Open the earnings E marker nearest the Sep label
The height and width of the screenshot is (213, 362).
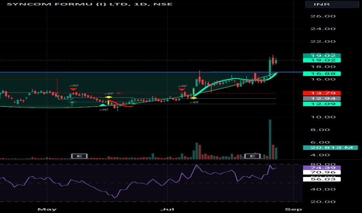point(252,156)
